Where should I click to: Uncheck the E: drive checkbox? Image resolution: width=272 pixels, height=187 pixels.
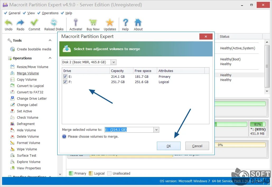click(65, 76)
